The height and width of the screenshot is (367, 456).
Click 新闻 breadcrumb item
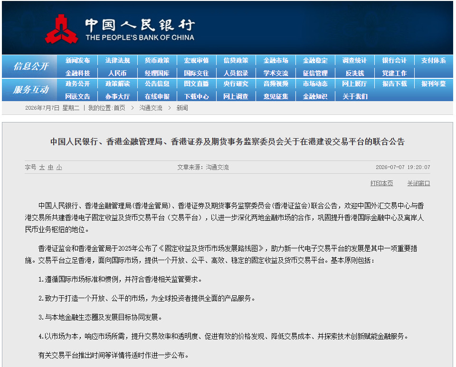[x=182, y=108]
